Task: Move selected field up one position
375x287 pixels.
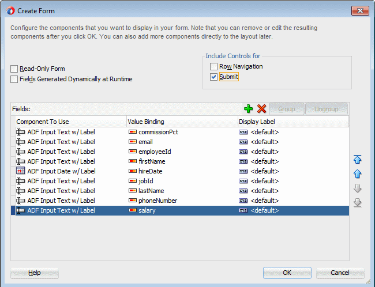Action: (357, 173)
